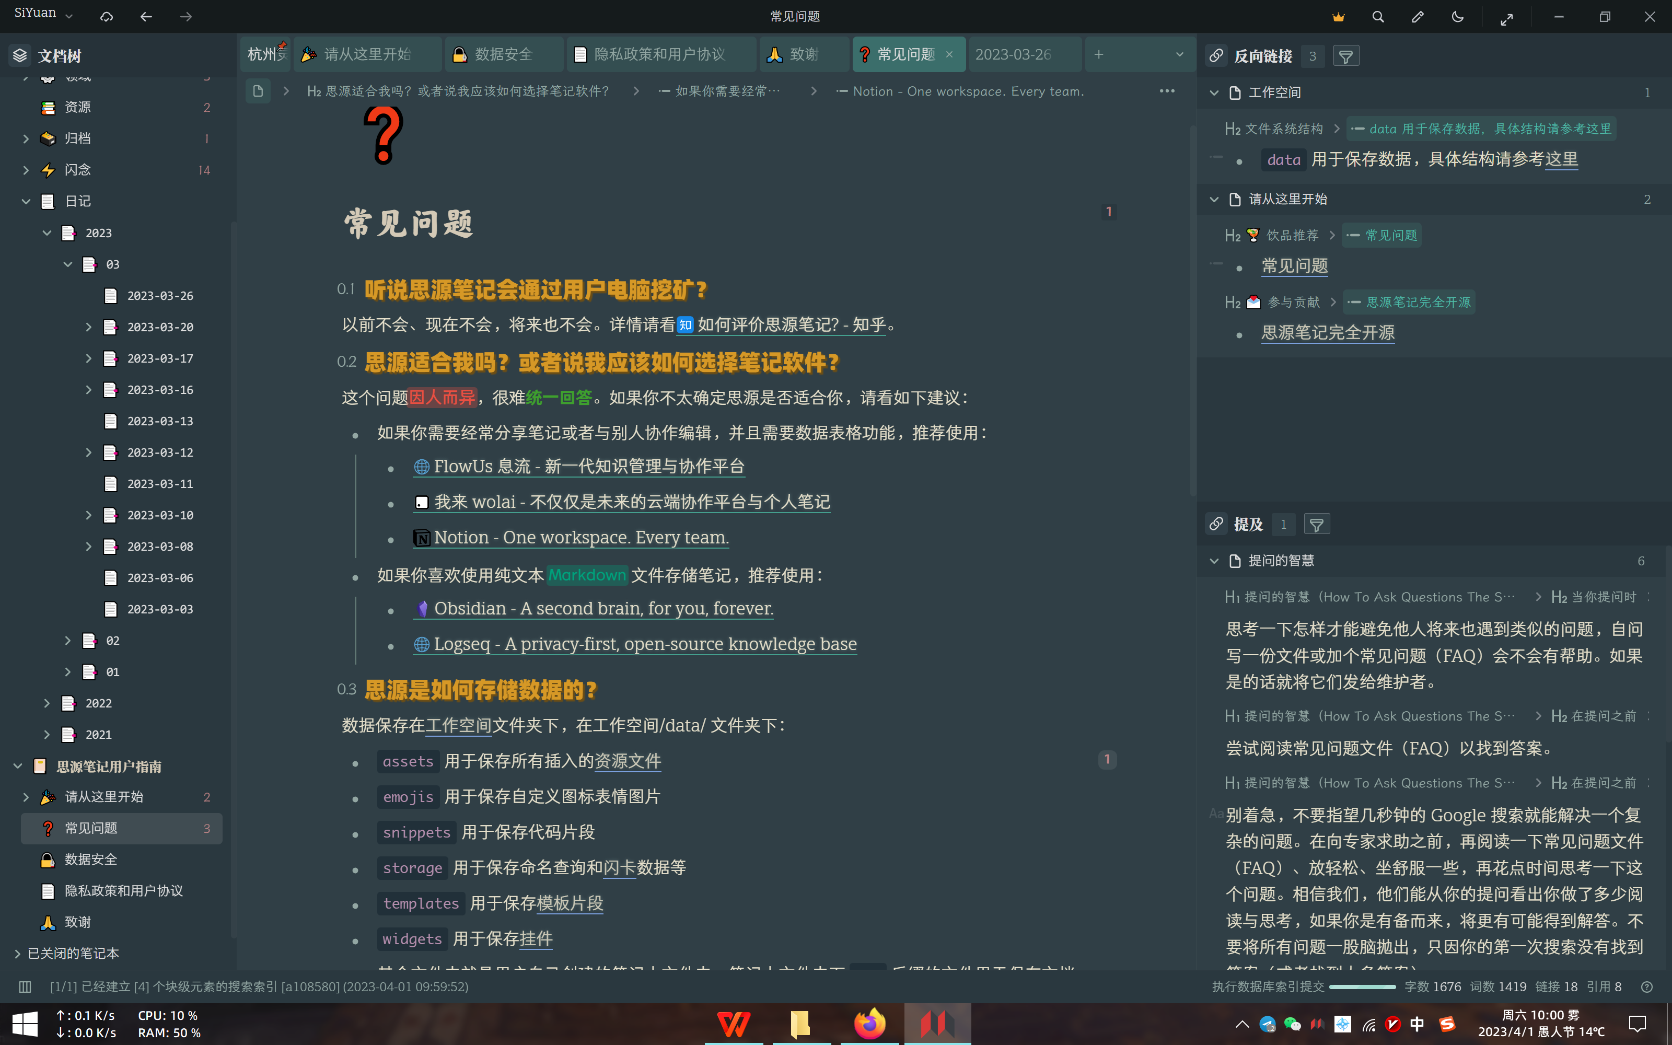Open the Notion - One workspace link
This screenshot has width=1672, height=1045.
coord(581,537)
